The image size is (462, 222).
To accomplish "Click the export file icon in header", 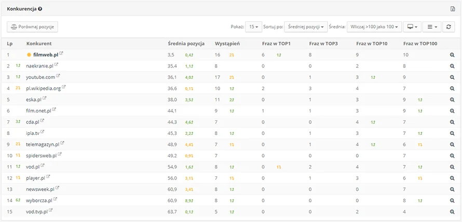I will point(452,9).
